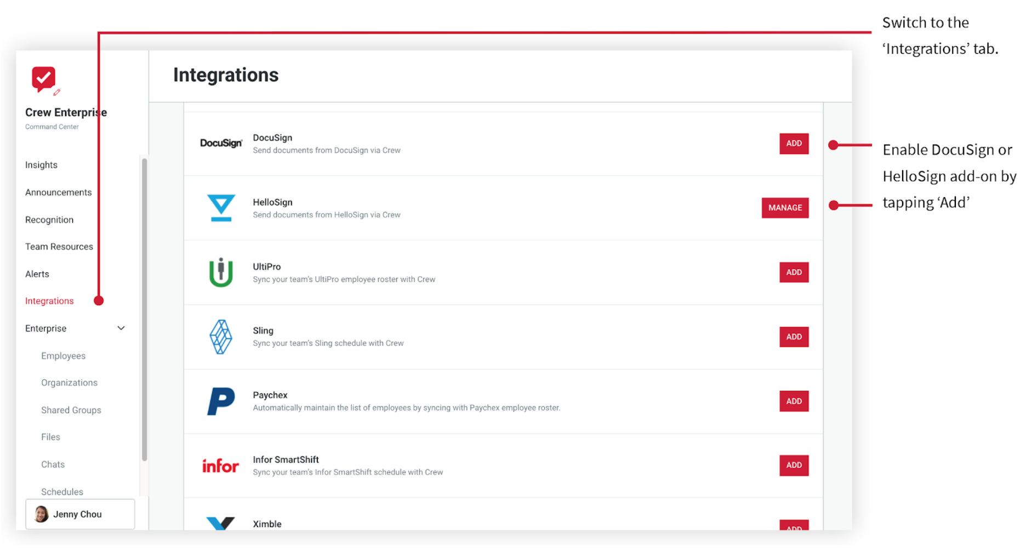Add the Sling integration
The height and width of the screenshot is (549, 1026).
click(794, 337)
